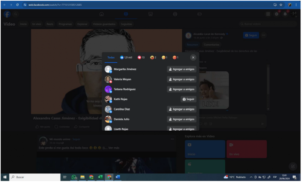This screenshot has width=302, height=182.
Task: Open Facebook Groups icon
Action: tap(175, 14)
